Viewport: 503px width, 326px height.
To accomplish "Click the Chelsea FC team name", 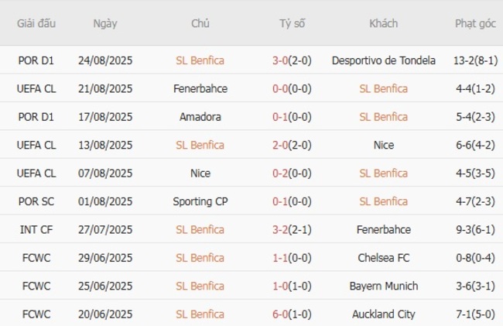I will (x=383, y=258).
